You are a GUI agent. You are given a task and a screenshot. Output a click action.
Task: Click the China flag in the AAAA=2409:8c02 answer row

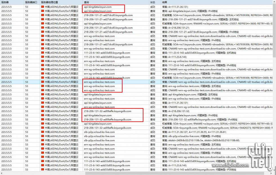(x=43, y=140)
